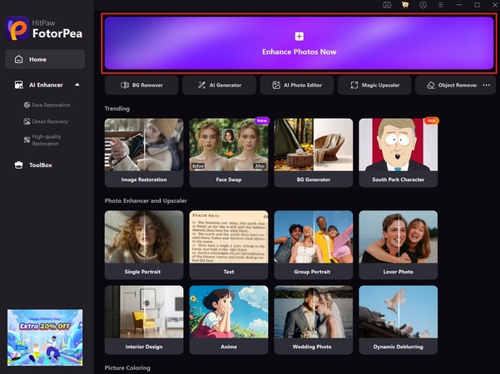
Task: Select Face Restoration in sidebar
Action: click(x=47, y=105)
